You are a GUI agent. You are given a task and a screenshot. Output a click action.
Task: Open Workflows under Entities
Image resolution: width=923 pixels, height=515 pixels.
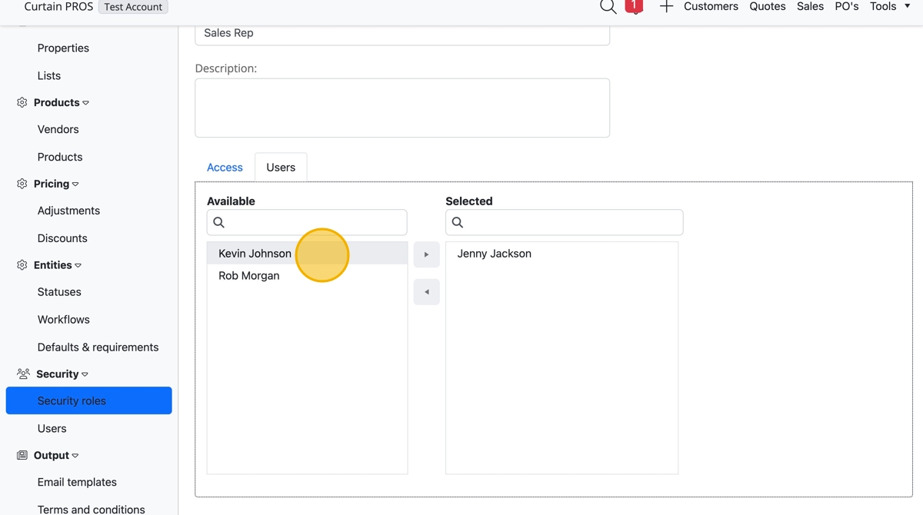tap(64, 320)
